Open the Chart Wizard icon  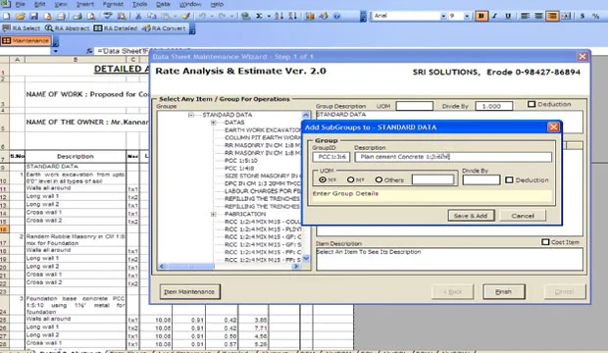[310, 16]
